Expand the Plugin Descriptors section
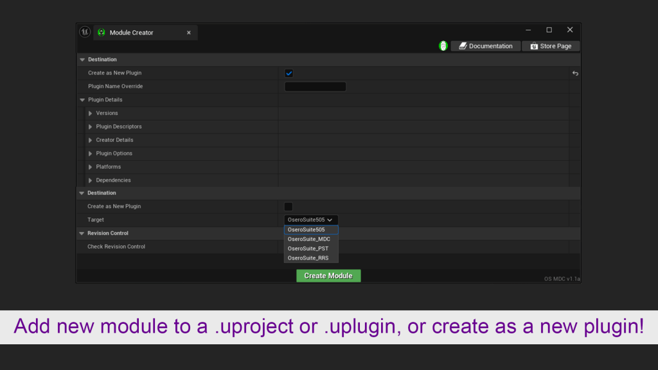Image resolution: width=658 pixels, height=370 pixels. [91, 127]
